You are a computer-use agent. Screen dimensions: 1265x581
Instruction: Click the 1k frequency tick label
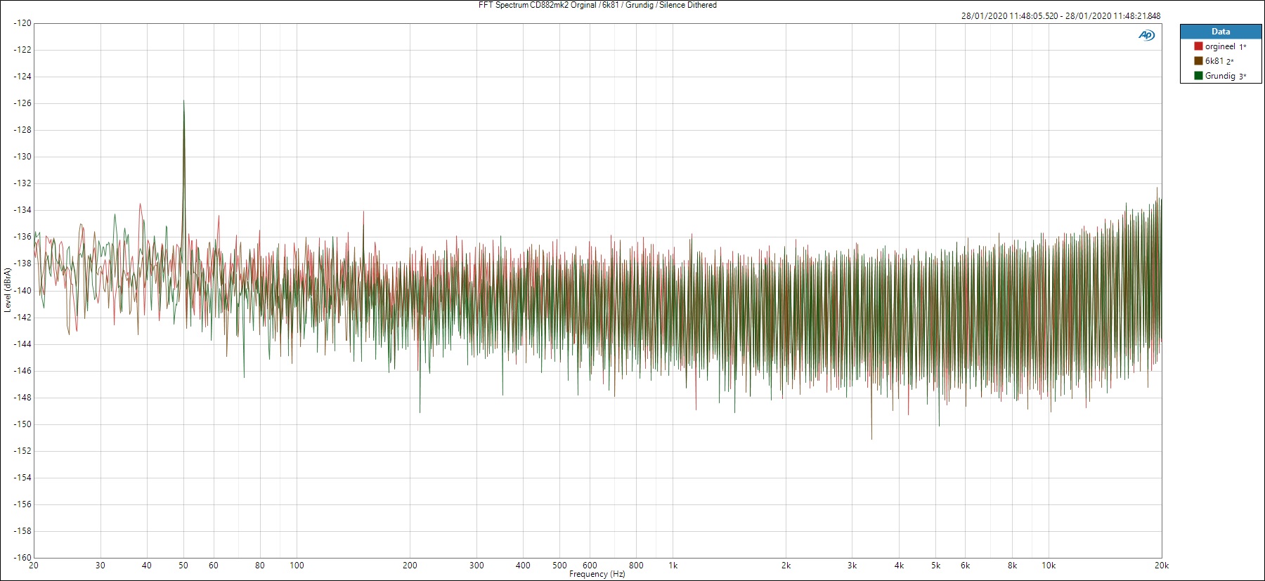point(673,566)
